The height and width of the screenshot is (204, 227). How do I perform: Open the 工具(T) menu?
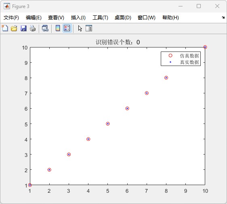tap(100, 18)
